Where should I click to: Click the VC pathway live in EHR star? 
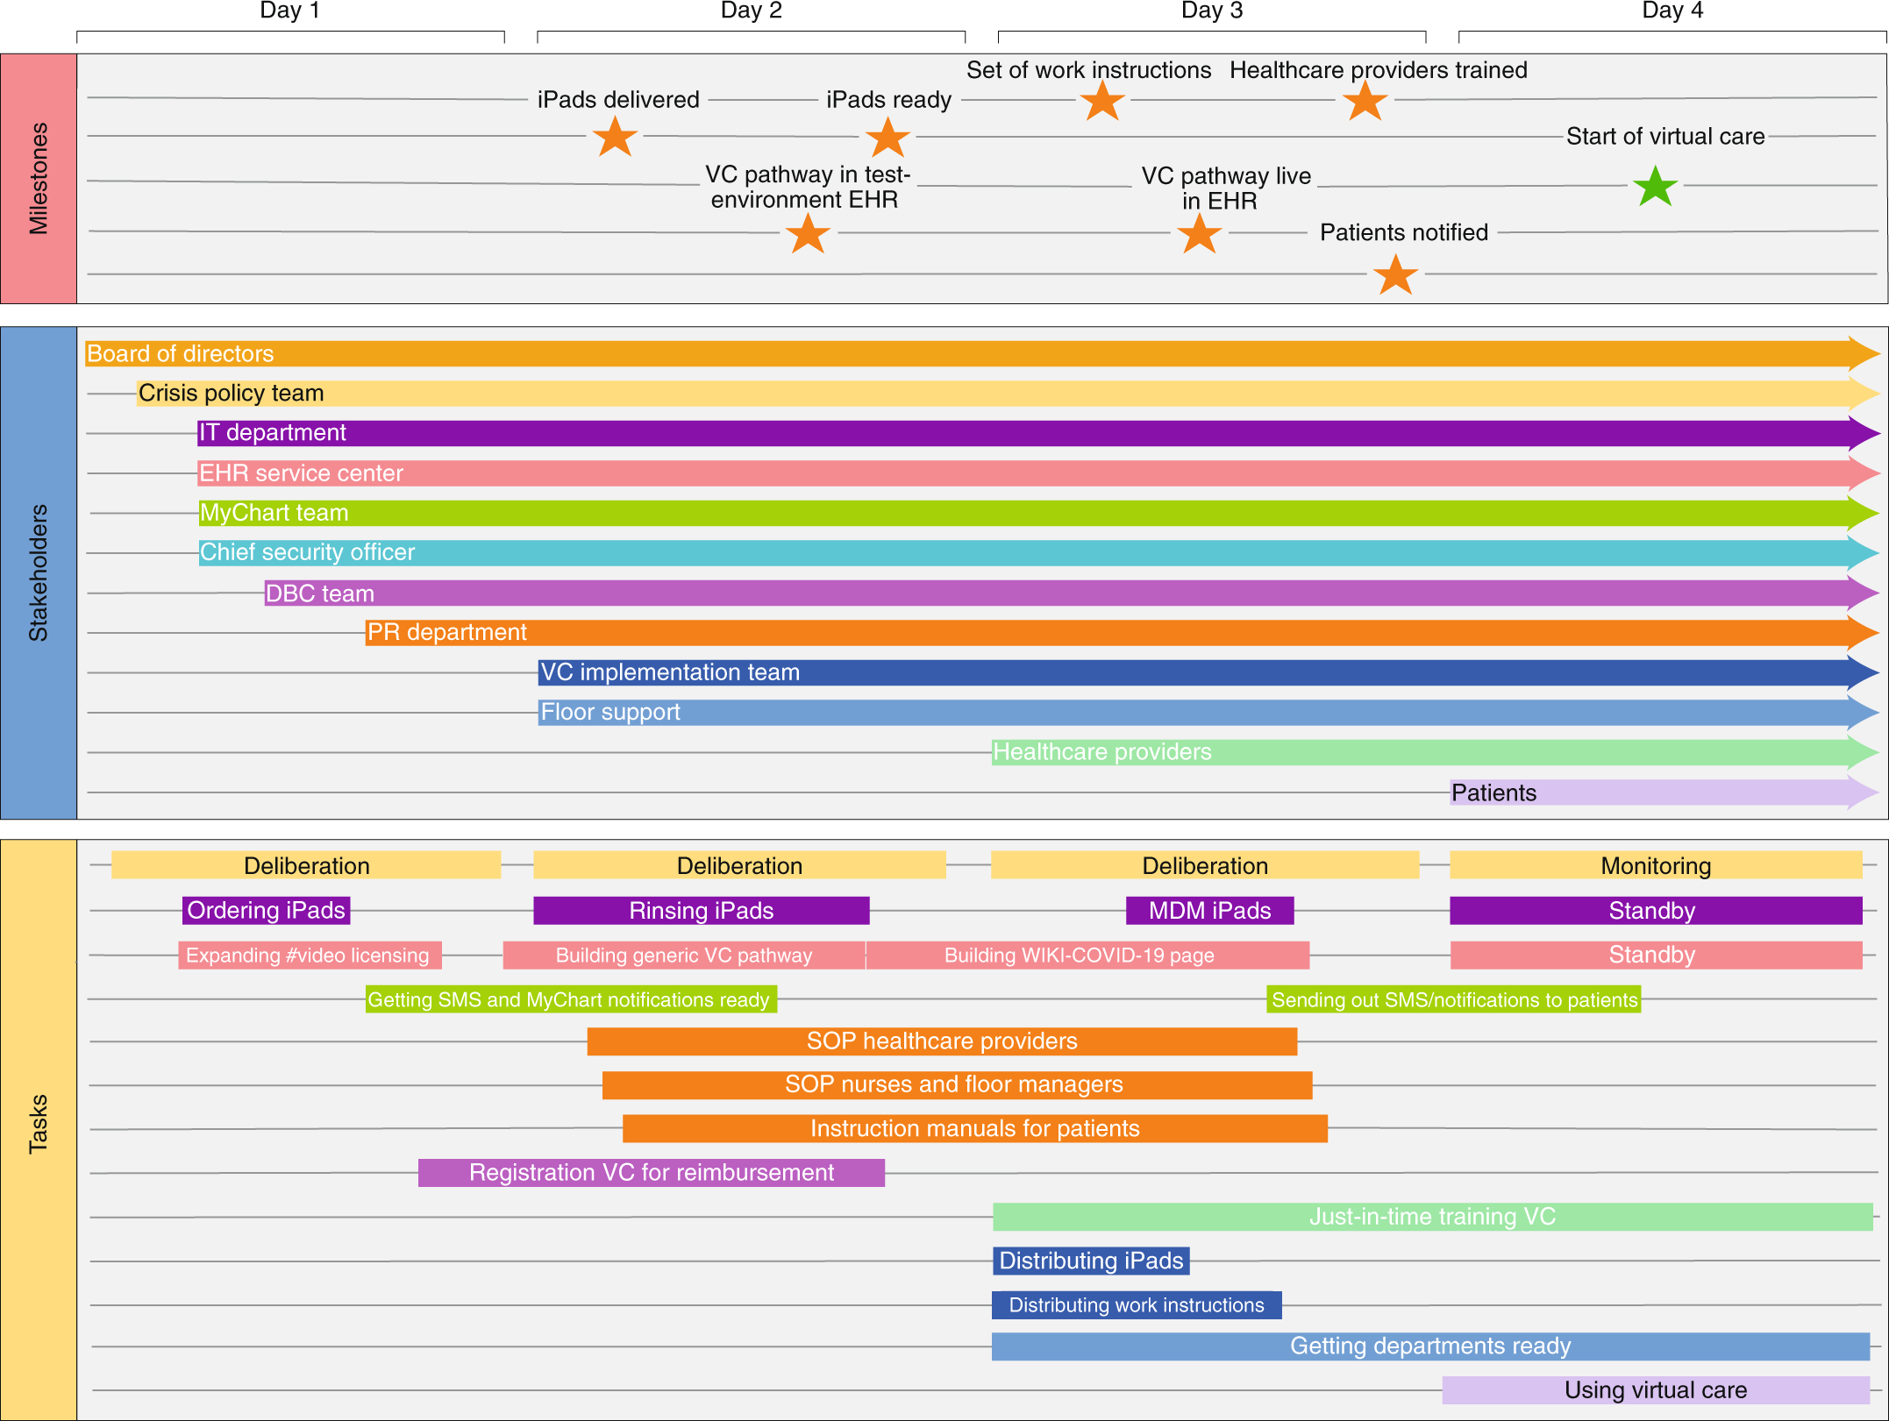pyautogui.click(x=1199, y=233)
